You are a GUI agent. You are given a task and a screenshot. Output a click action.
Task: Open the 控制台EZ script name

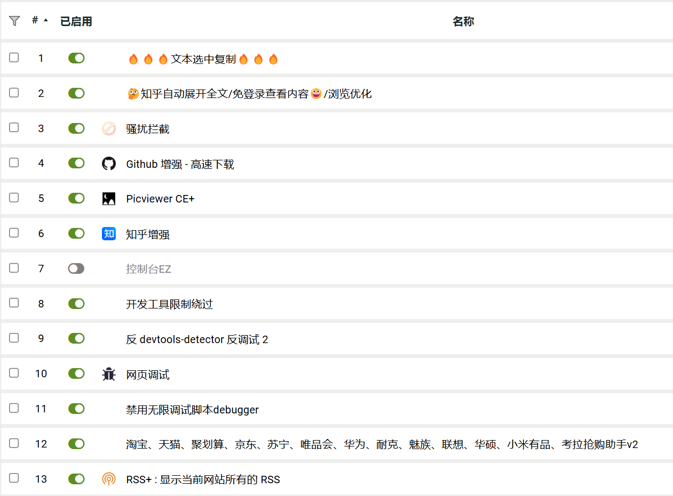tap(149, 270)
